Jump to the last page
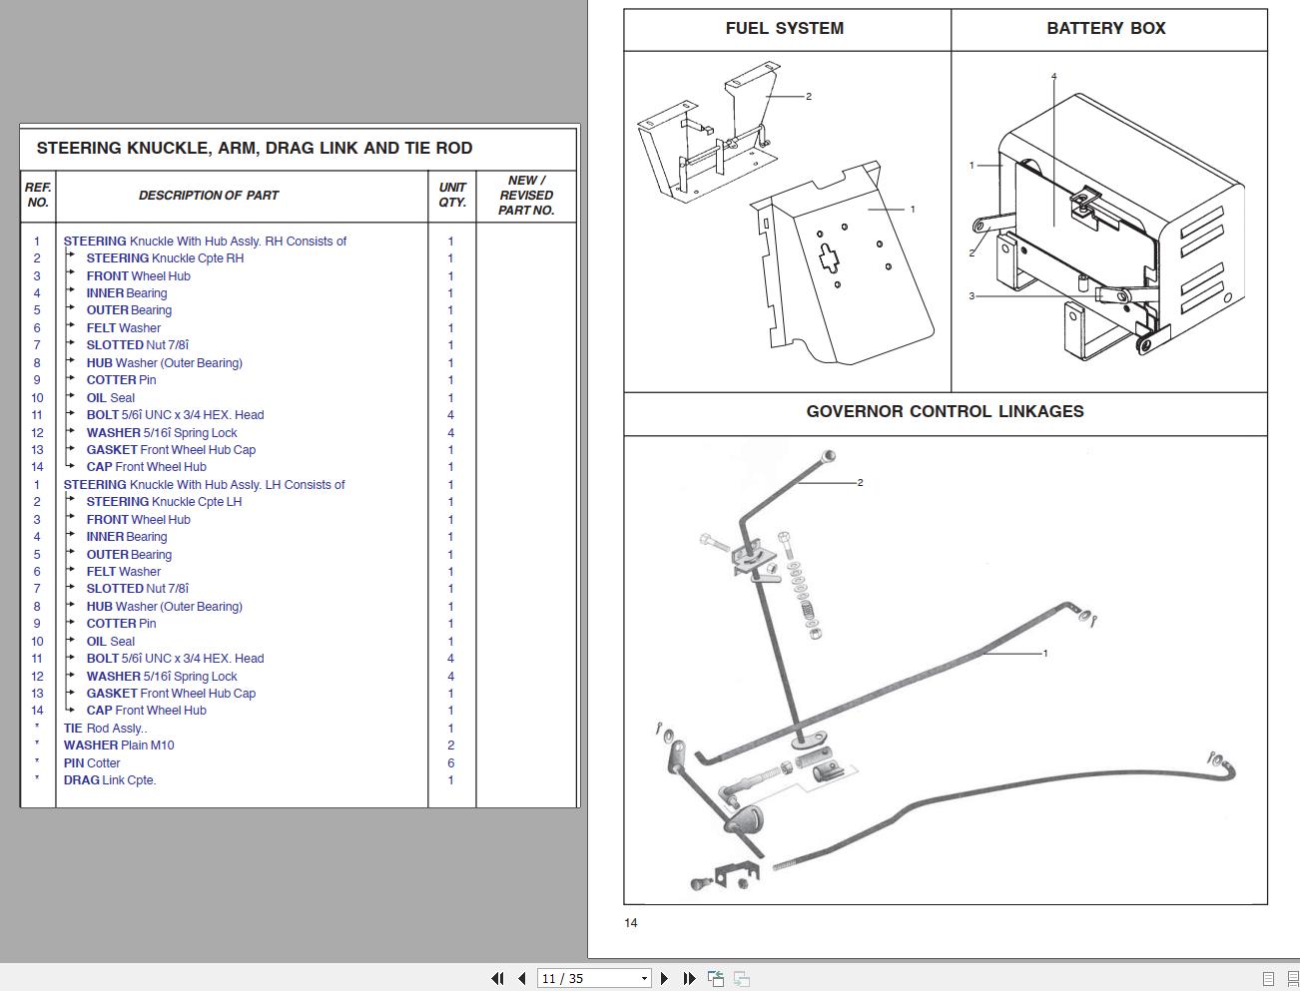 coord(688,979)
